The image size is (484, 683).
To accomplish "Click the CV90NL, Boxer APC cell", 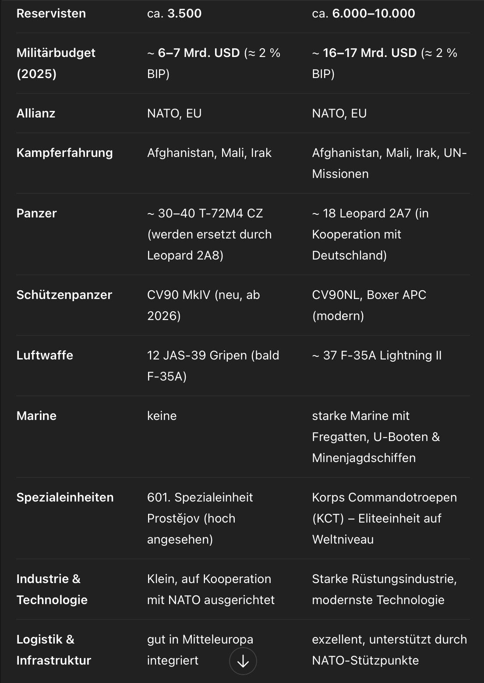I will (369, 305).
